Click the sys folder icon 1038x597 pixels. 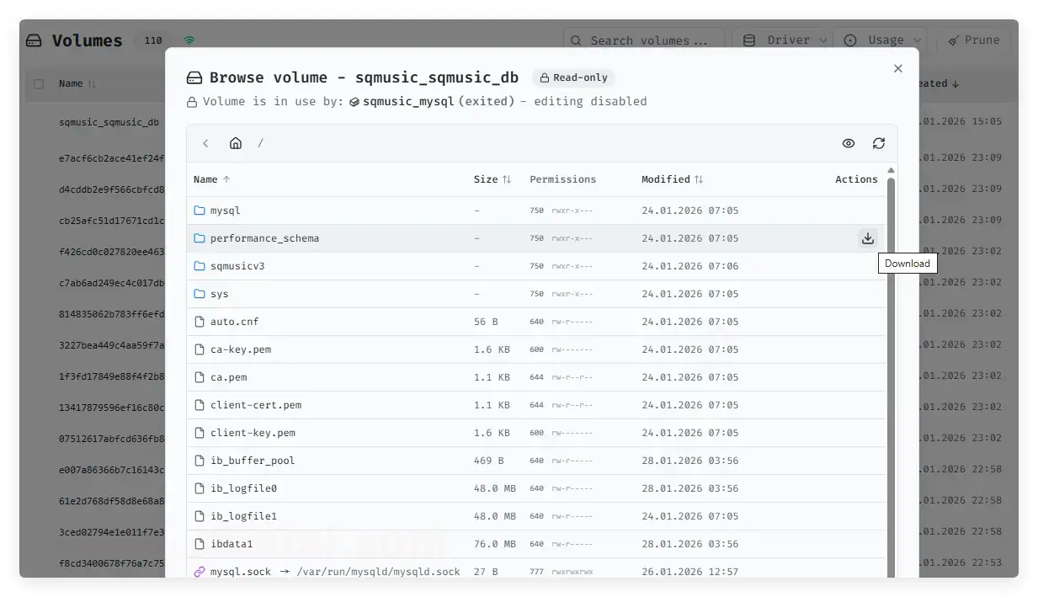tap(200, 294)
